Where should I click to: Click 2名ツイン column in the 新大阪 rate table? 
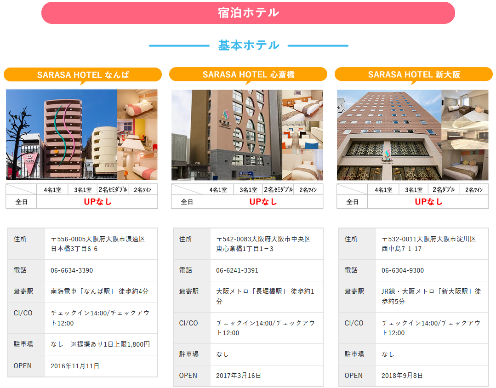(x=474, y=189)
